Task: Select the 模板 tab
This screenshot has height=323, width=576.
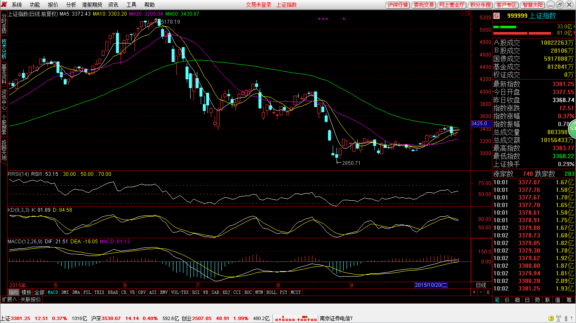Action: click(x=27, y=292)
